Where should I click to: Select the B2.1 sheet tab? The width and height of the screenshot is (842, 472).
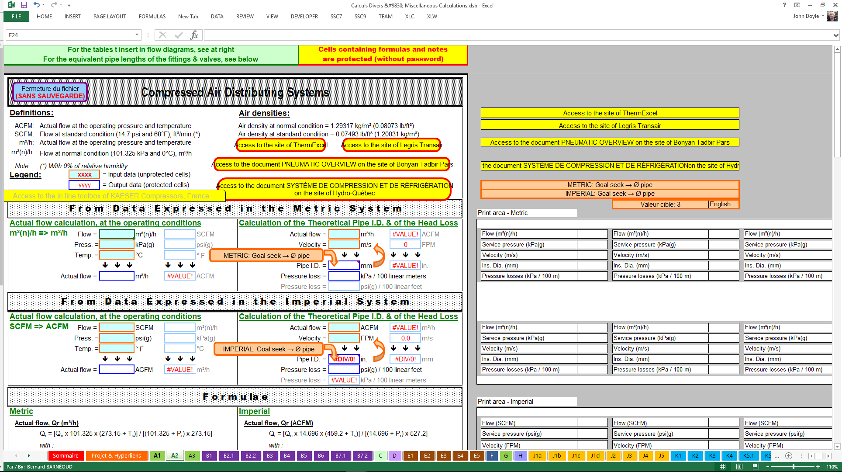point(228,456)
